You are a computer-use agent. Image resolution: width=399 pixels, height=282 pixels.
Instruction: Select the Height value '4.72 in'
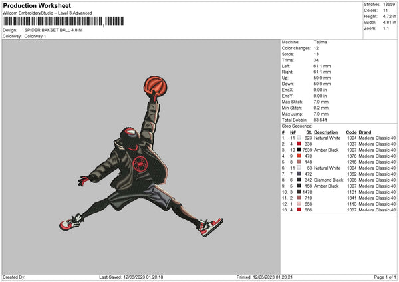click(389, 16)
